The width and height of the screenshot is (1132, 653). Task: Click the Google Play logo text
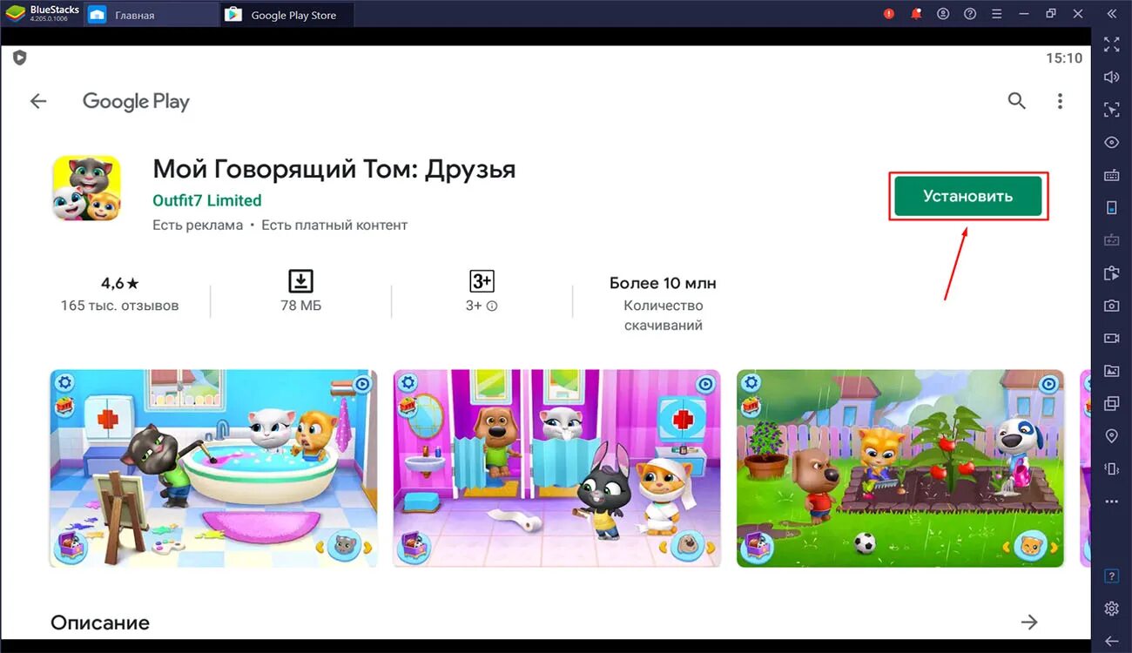click(x=136, y=101)
